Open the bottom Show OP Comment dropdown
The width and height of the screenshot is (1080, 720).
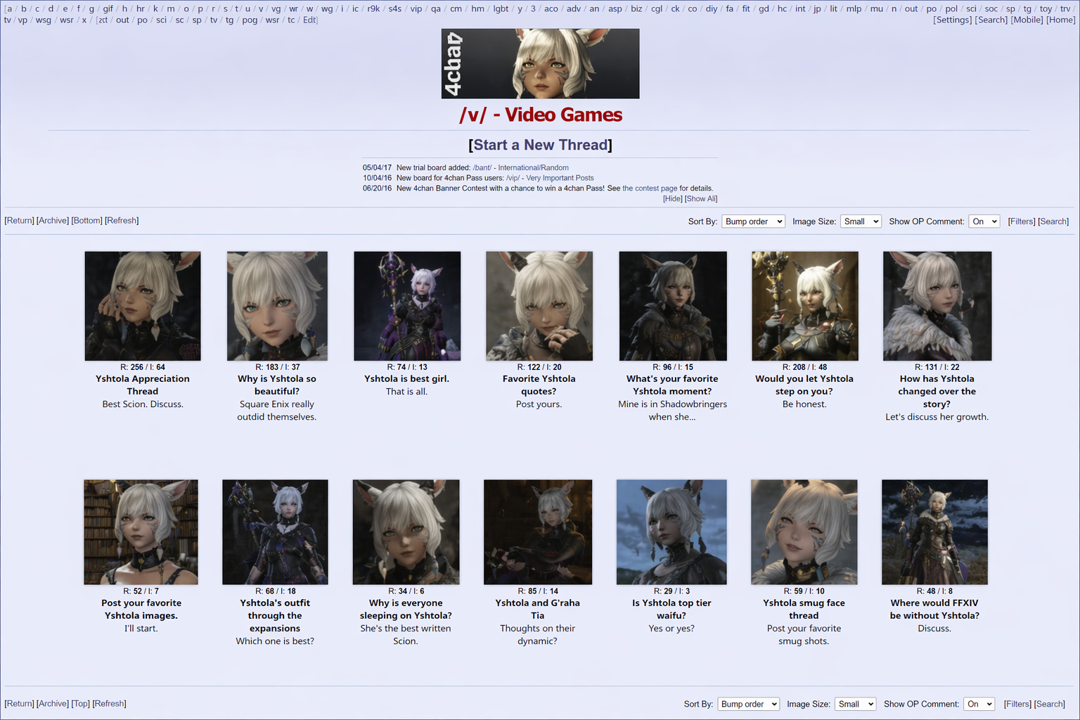(979, 704)
